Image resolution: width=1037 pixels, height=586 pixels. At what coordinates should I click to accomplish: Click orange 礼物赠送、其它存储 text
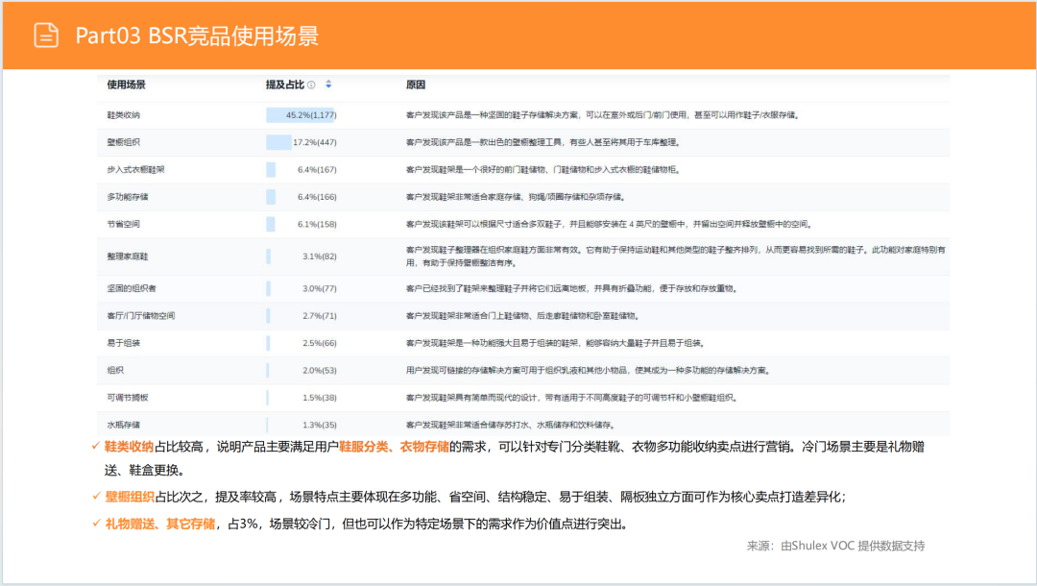pos(160,524)
